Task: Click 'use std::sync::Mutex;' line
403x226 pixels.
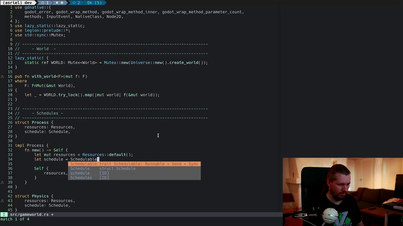Action: pos(40,35)
